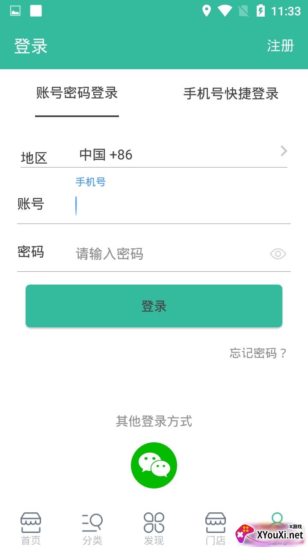Screen dimensions: 308x547
Task: Switch to 账号密码登录 tab
Action: [77, 93]
